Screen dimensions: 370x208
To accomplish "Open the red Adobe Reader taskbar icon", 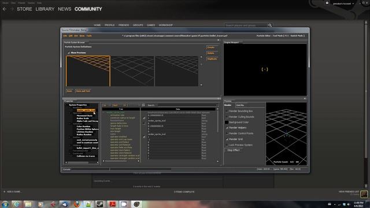I will [112, 204].
